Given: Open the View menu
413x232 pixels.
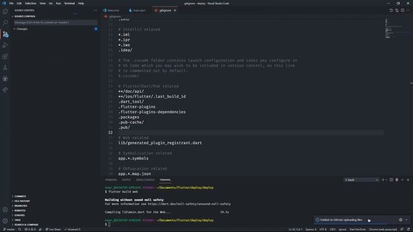Looking at the screenshot, I should pos(43,3).
